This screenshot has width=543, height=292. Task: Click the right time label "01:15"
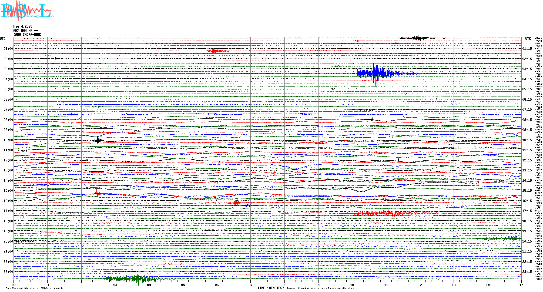[527, 49]
